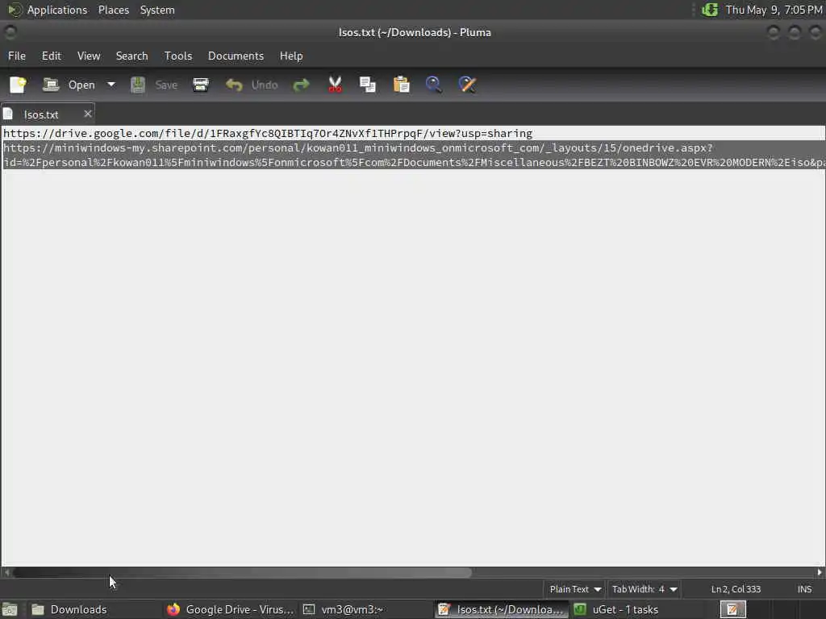826x619 pixels.
Task: Switch to uGet - 1 tasks window
Action: (637, 609)
